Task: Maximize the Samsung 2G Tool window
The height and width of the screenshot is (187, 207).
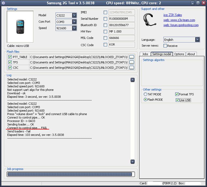Action: pos(198,3)
